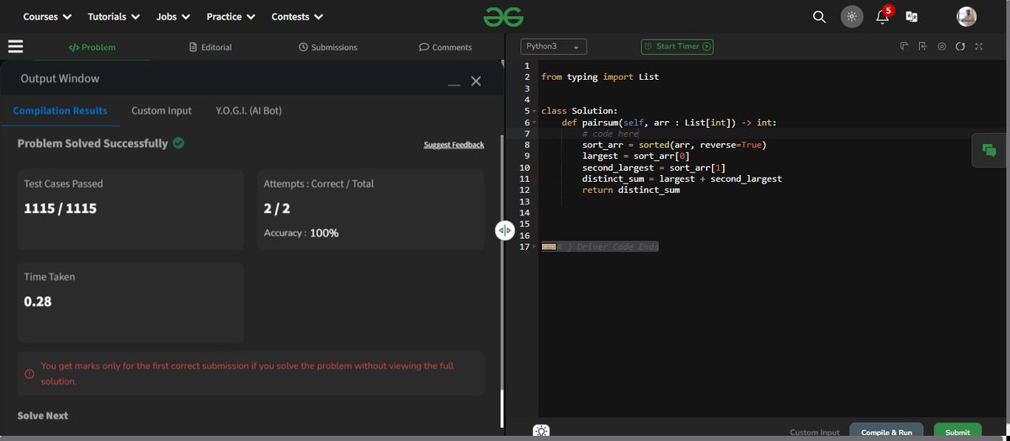Click the sort_arr = sorted(...) code line
Screen dimensions: 1010x441
click(x=674, y=145)
